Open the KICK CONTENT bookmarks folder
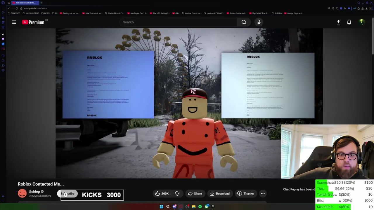Viewport: 374px width, 210px height. pos(31,13)
